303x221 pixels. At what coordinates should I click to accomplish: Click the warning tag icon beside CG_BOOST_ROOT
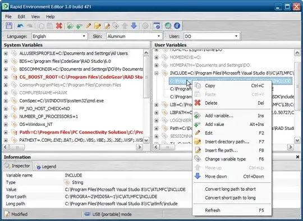click(x=14, y=77)
